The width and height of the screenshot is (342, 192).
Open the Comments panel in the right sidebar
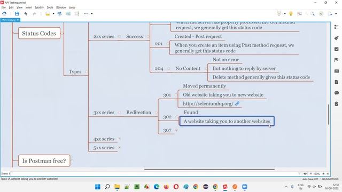point(336,93)
